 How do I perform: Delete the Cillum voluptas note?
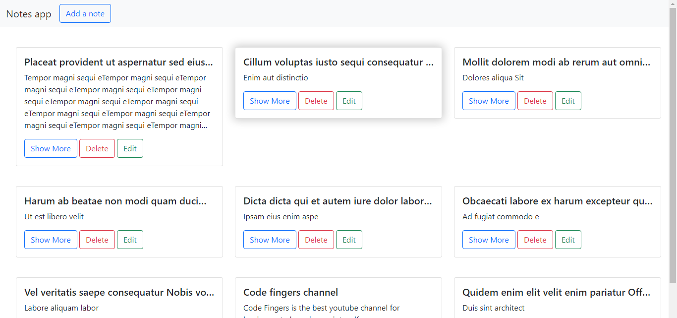pos(316,101)
